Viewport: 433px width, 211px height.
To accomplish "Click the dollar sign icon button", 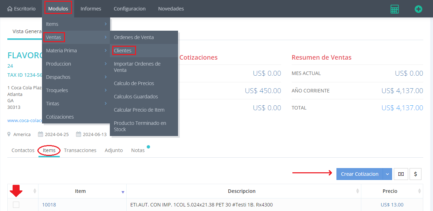I will coord(416,174).
